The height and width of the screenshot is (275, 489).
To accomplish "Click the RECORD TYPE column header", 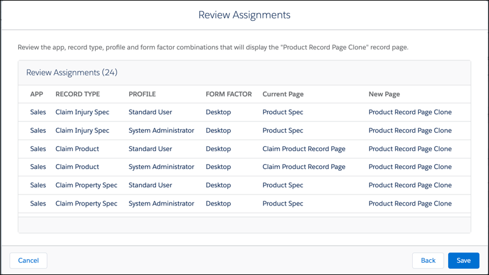I will (77, 94).
